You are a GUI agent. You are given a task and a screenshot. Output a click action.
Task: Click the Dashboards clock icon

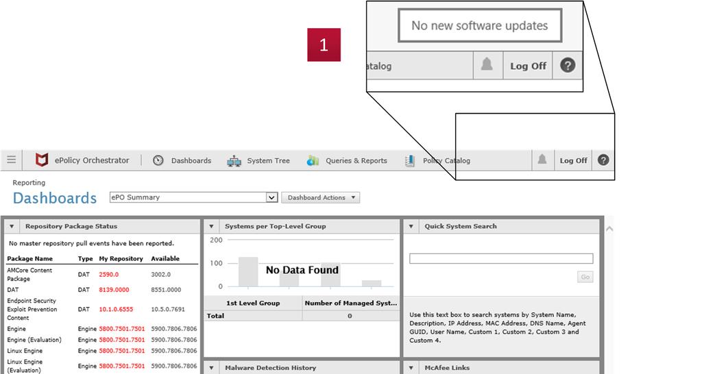coord(158,160)
